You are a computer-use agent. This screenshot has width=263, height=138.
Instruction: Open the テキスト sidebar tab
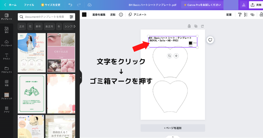[x=7, y=57]
